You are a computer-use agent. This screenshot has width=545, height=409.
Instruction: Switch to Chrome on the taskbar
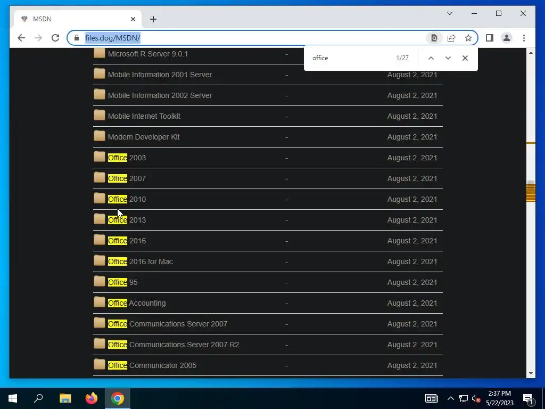pyautogui.click(x=118, y=398)
